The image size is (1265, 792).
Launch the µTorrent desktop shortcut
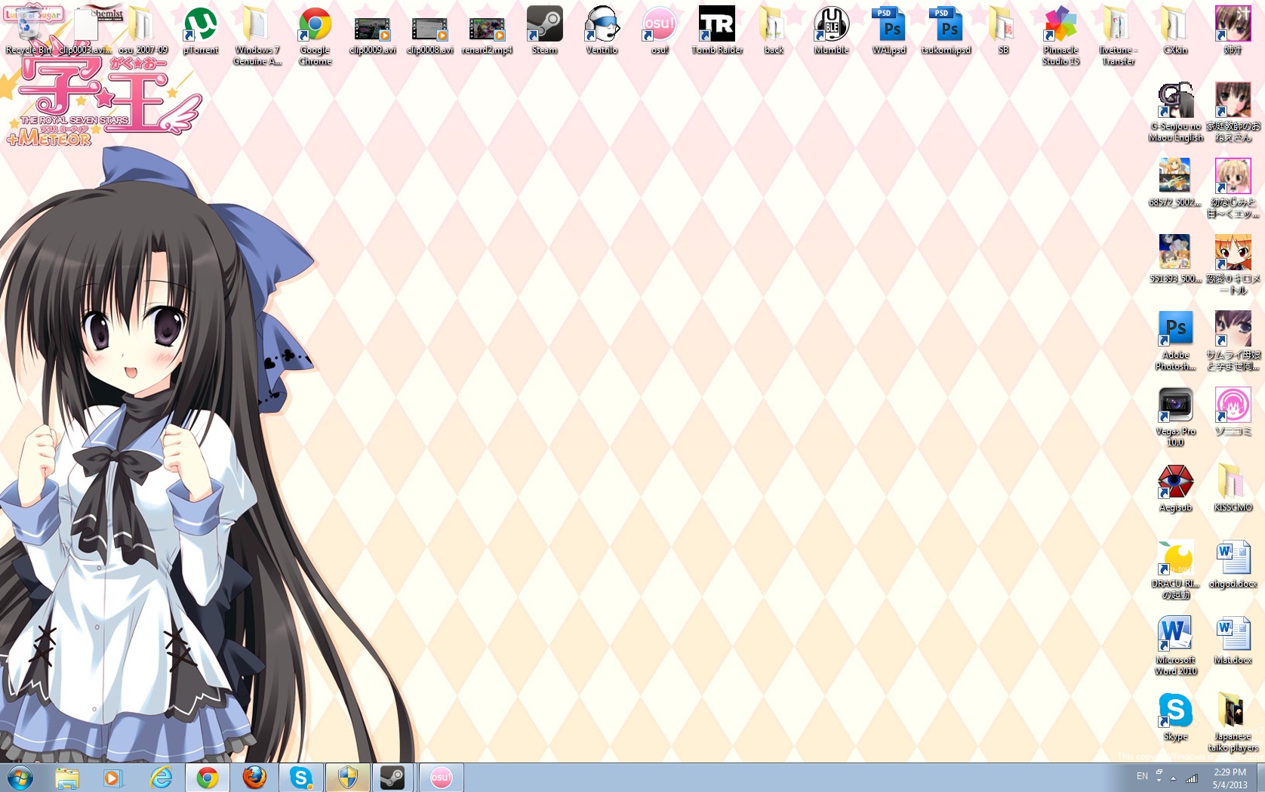coord(200,30)
